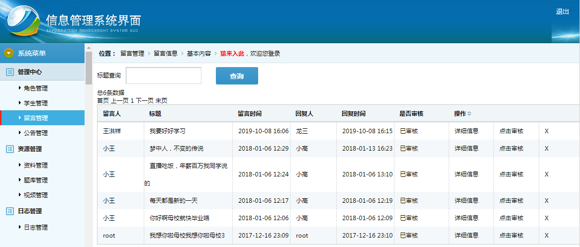Click the list icon beside 日志管理

9,211
